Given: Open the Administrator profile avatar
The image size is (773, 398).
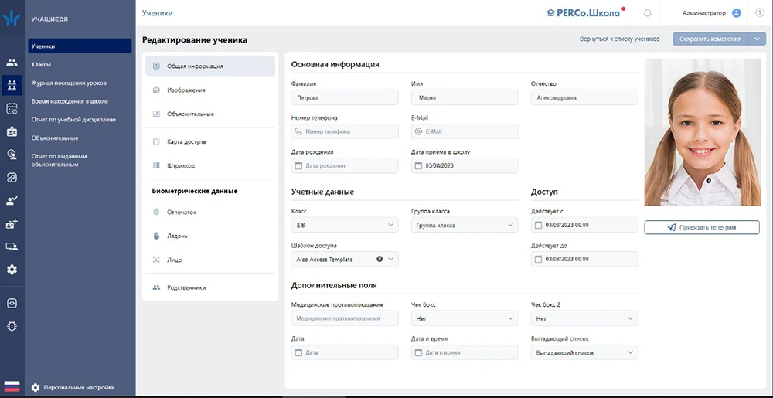Looking at the screenshot, I should [x=736, y=13].
